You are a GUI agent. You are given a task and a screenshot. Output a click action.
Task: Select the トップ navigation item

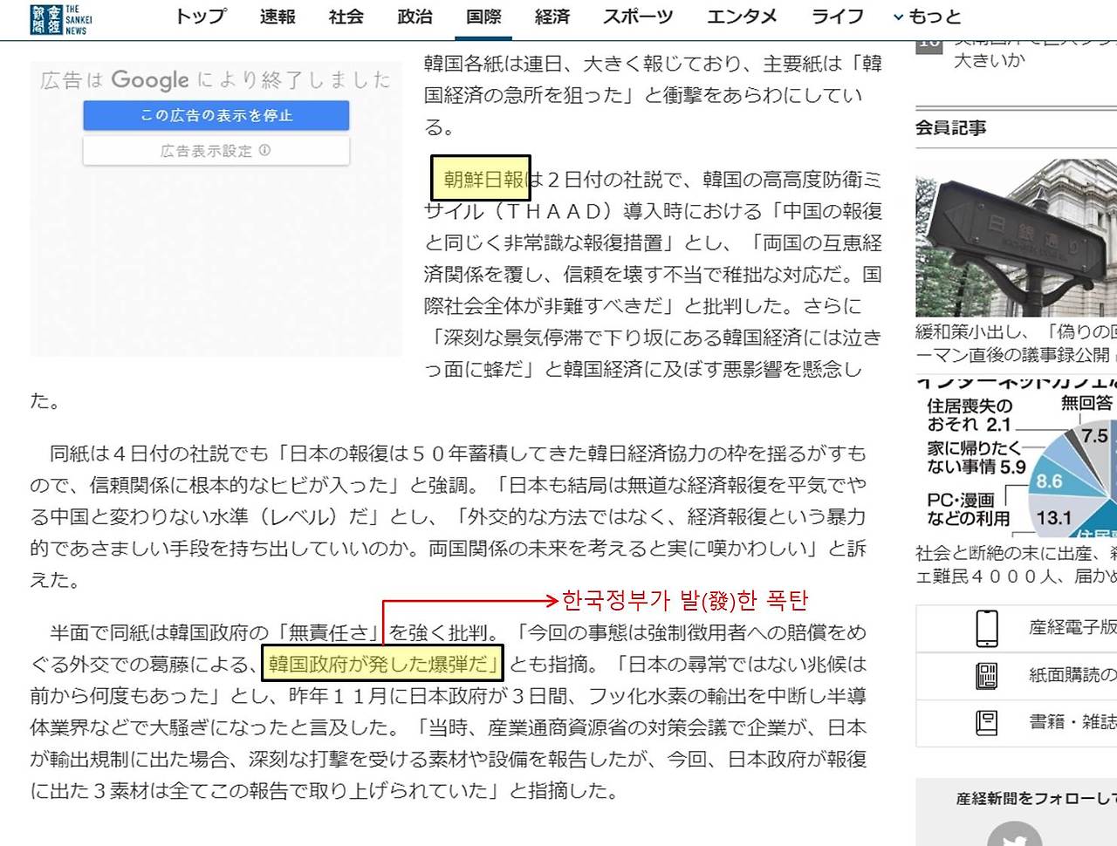pyautogui.click(x=201, y=17)
